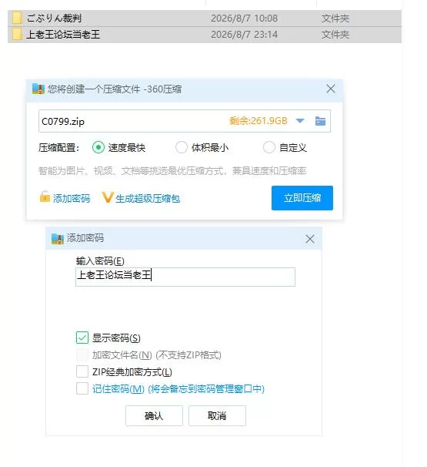The width and height of the screenshot is (427, 467).
Task: Click the 输入密码 password input field
Action: 185,277
